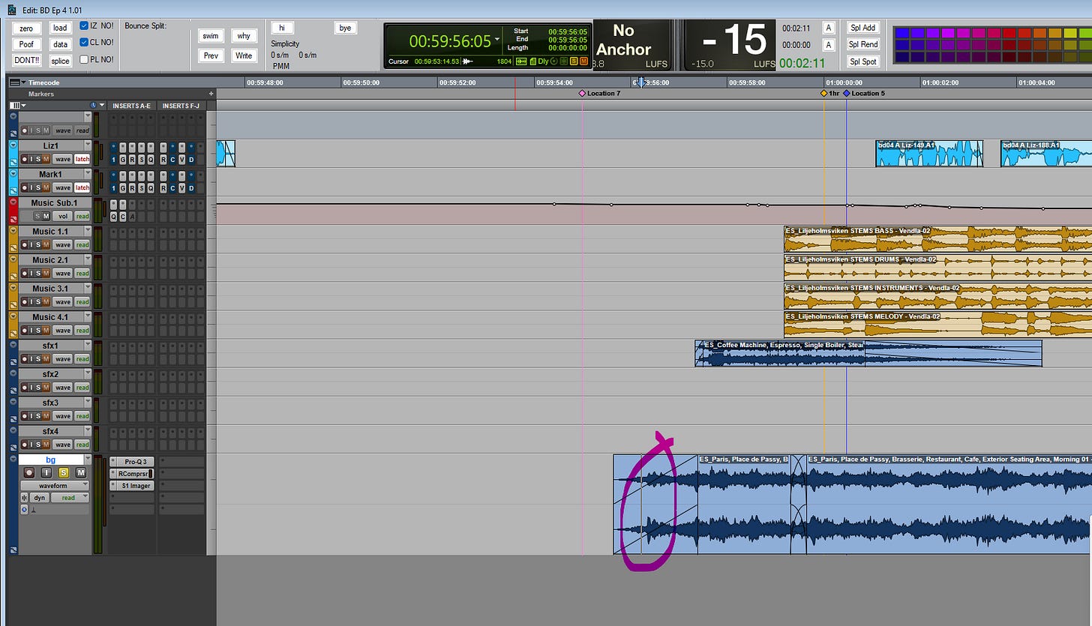Open bg track view waveform dropdown
1092x626 pixels.
pyautogui.click(x=54, y=485)
